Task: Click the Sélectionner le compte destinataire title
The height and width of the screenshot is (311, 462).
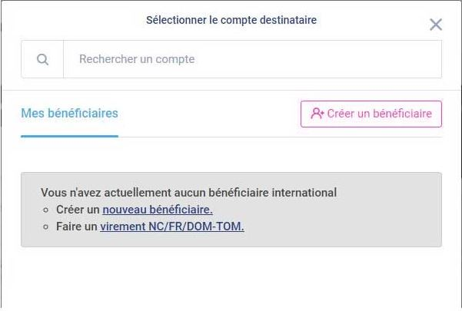Action: pyautogui.click(x=231, y=20)
